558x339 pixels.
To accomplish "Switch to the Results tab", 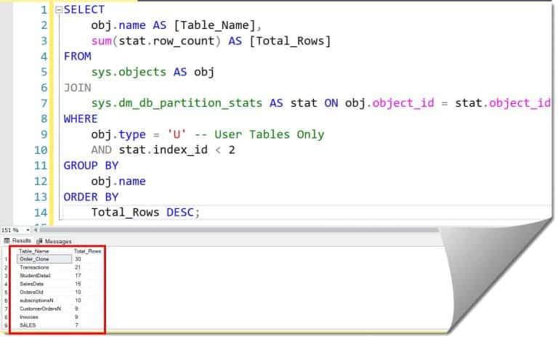I will (17, 241).
